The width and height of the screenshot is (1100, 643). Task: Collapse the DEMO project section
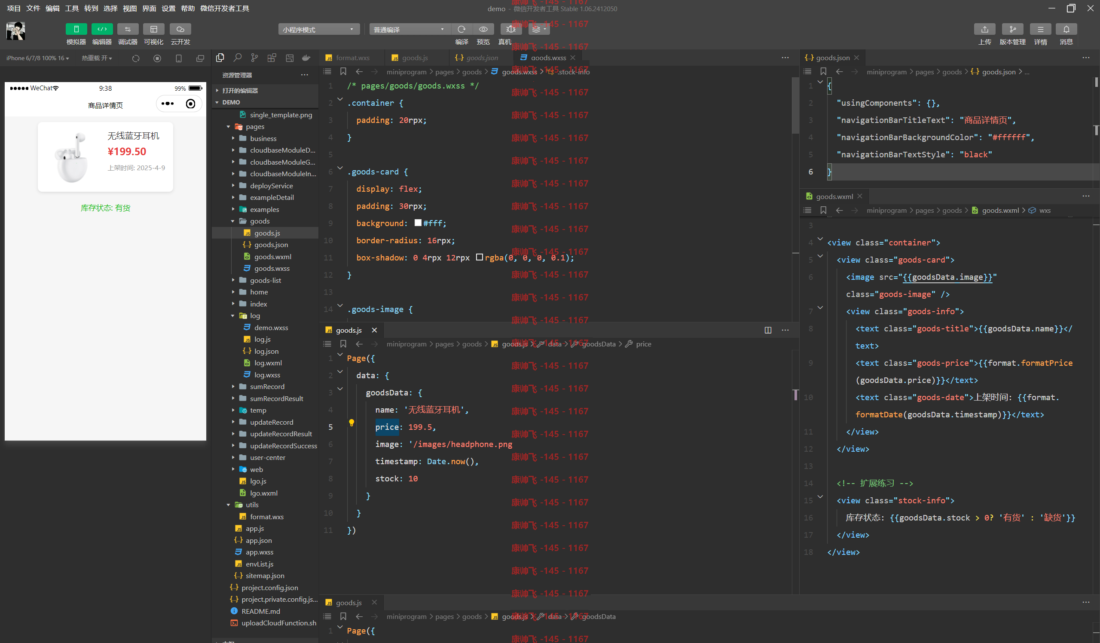point(265,102)
